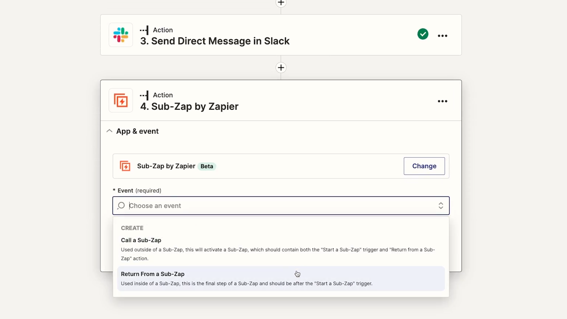Collapse the App & event section chevron

click(109, 131)
